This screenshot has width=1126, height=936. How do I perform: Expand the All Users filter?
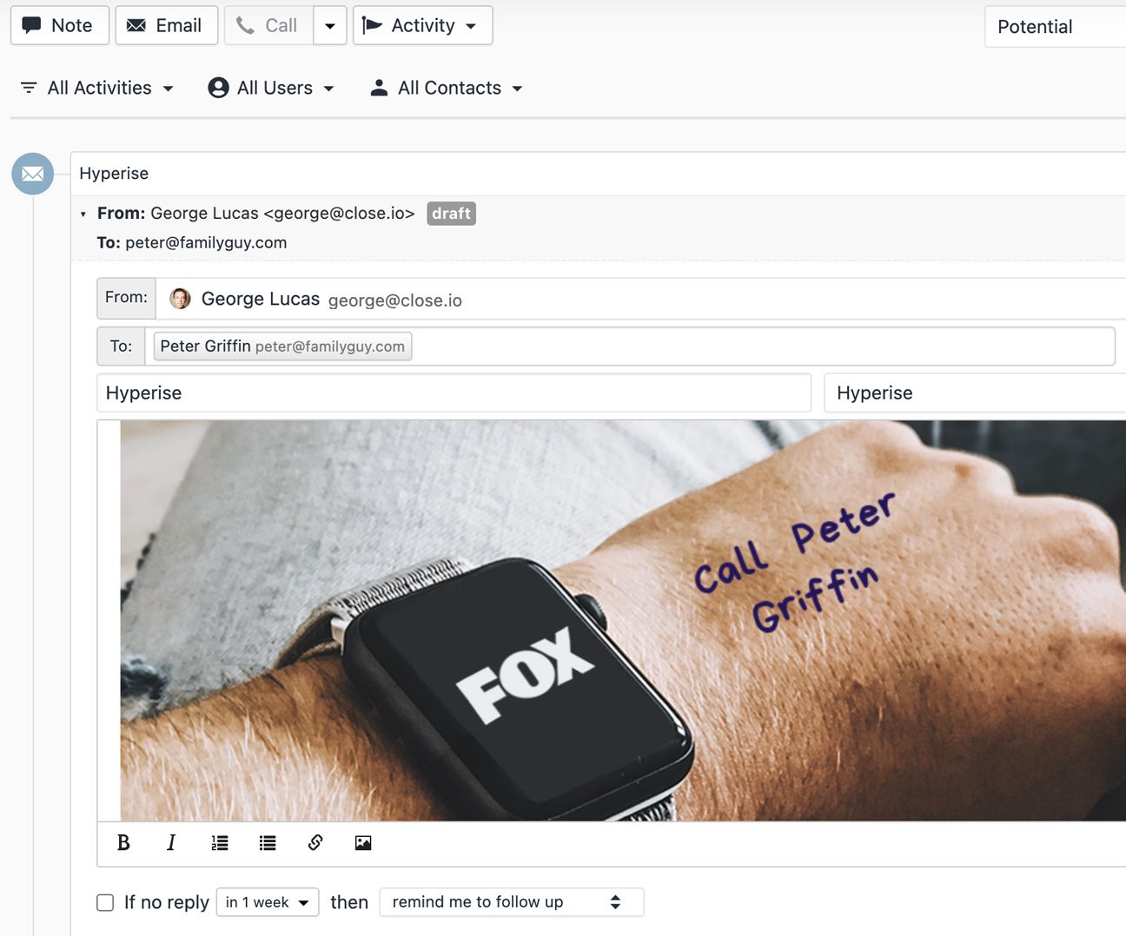click(x=271, y=88)
